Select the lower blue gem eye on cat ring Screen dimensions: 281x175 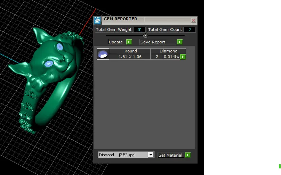49,64
